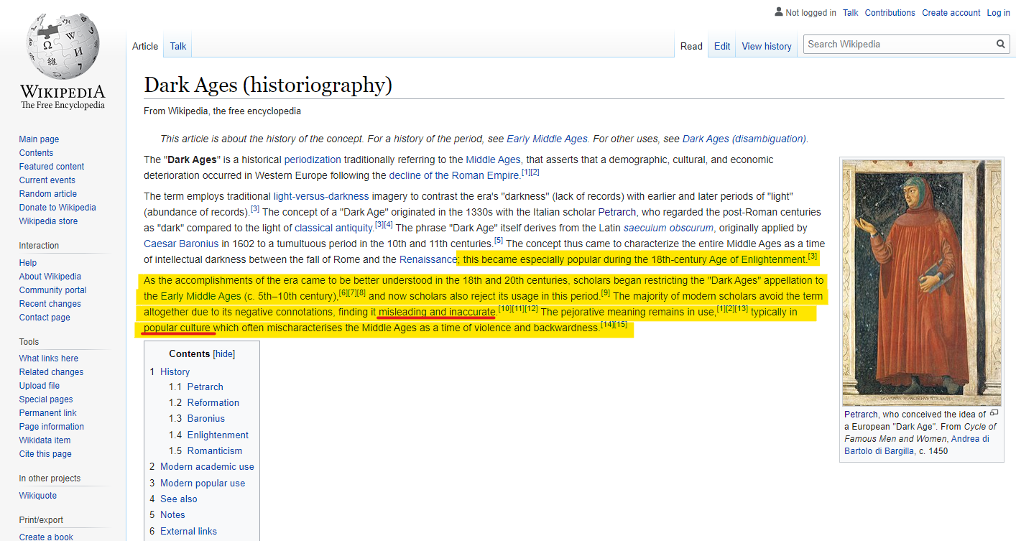Image resolution: width=1016 pixels, height=541 pixels.
Task: Click the periodization link
Action: [313, 159]
